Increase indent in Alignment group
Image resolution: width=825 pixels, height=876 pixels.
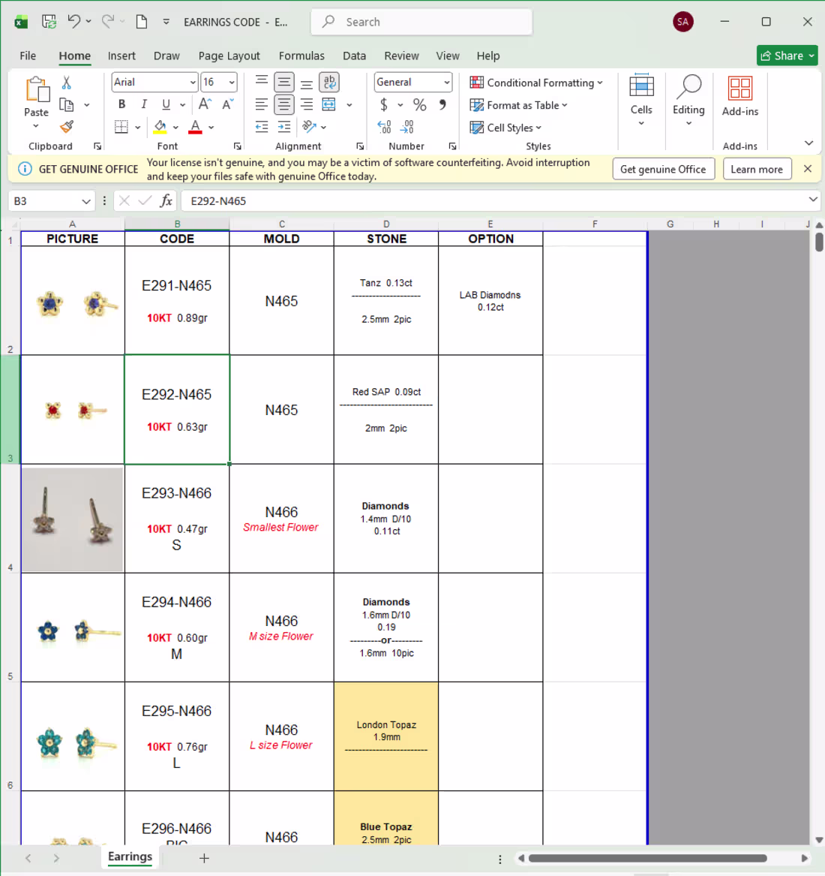pyautogui.click(x=284, y=127)
